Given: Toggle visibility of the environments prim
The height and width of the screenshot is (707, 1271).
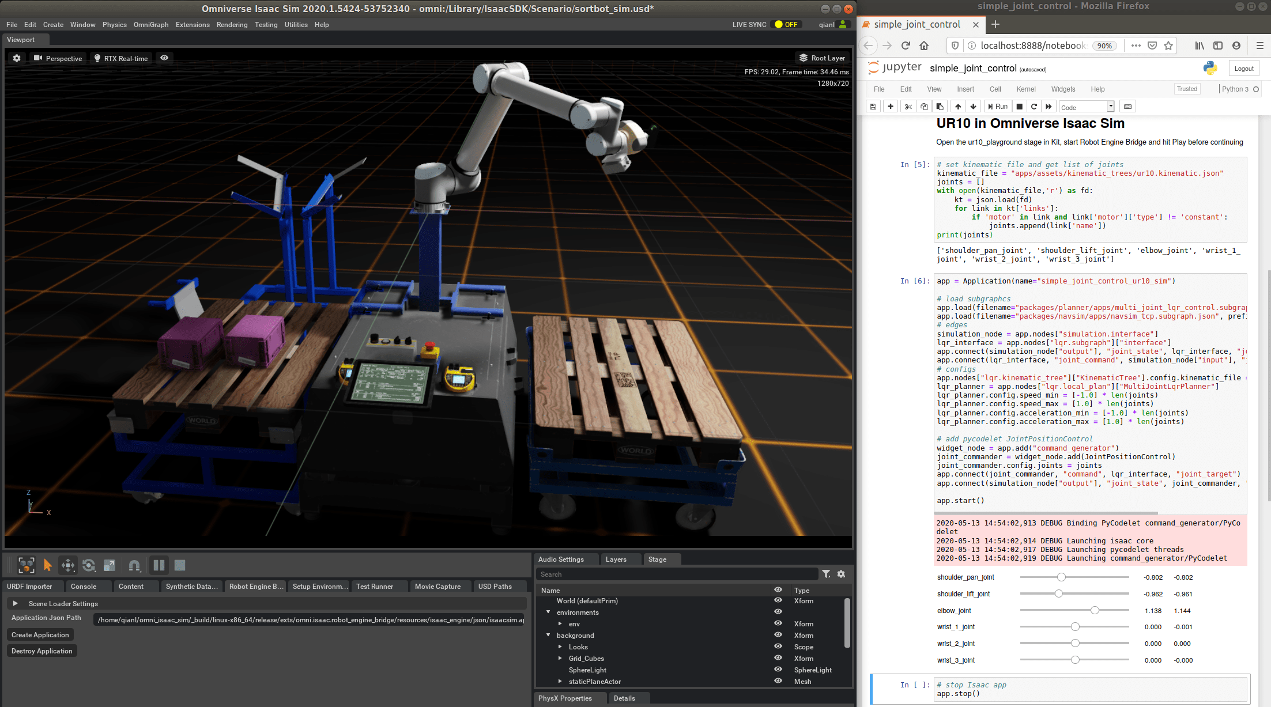Looking at the screenshot, I should click(778, 611).
